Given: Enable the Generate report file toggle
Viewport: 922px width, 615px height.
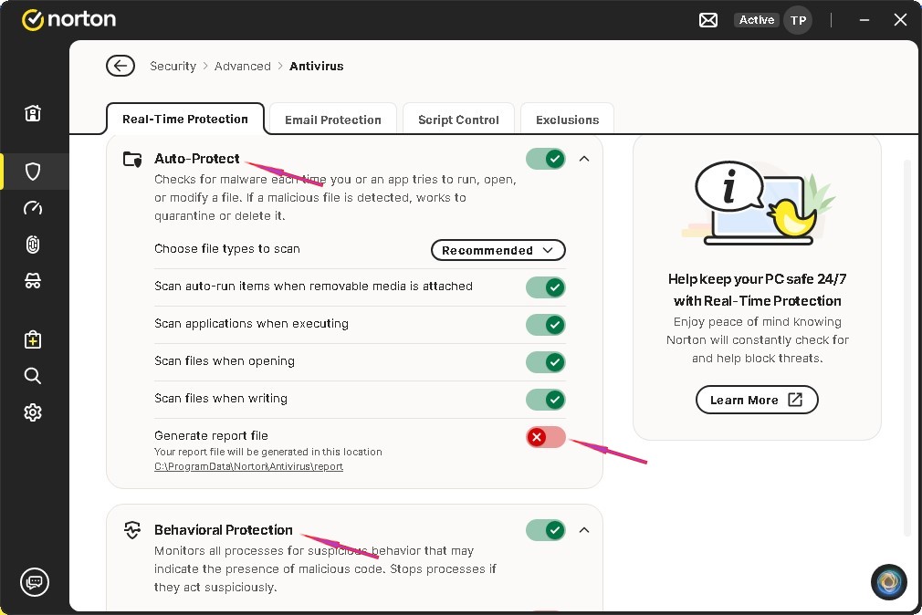Looking at the screenshot, I should click(x=546, y=437).
